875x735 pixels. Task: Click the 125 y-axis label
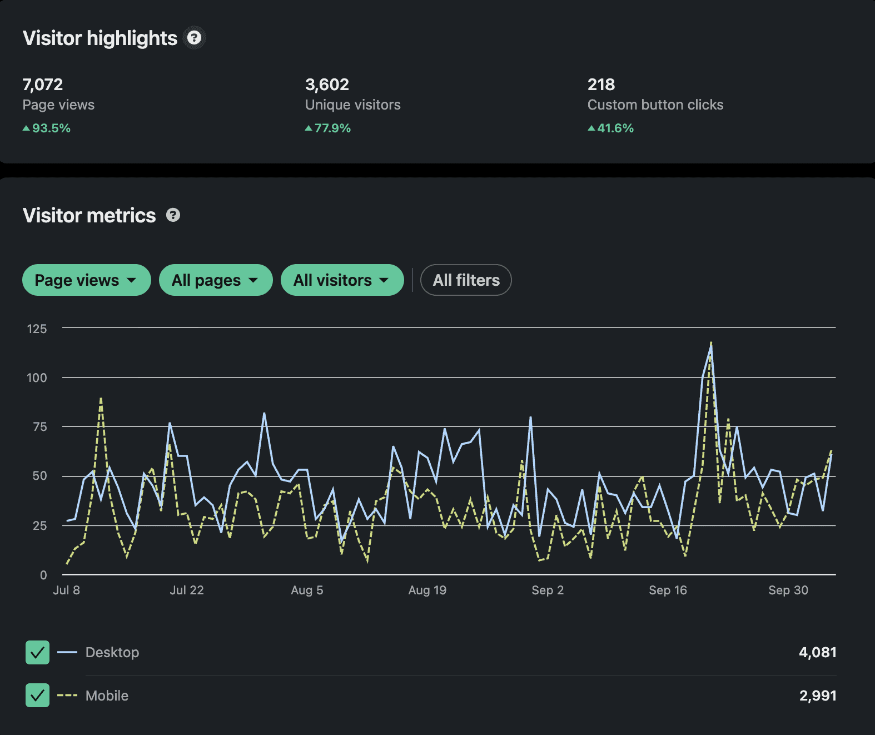tap(37, 329)
